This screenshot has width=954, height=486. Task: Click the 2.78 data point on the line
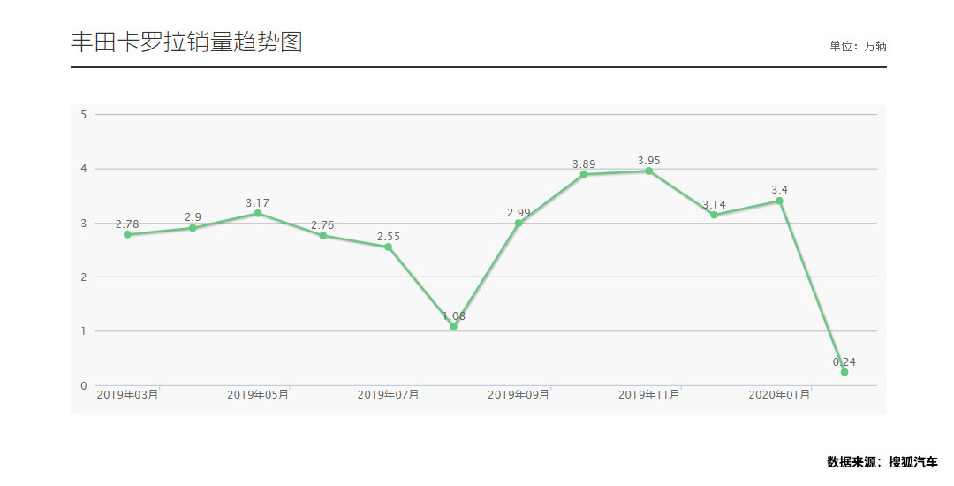[127, 235]
